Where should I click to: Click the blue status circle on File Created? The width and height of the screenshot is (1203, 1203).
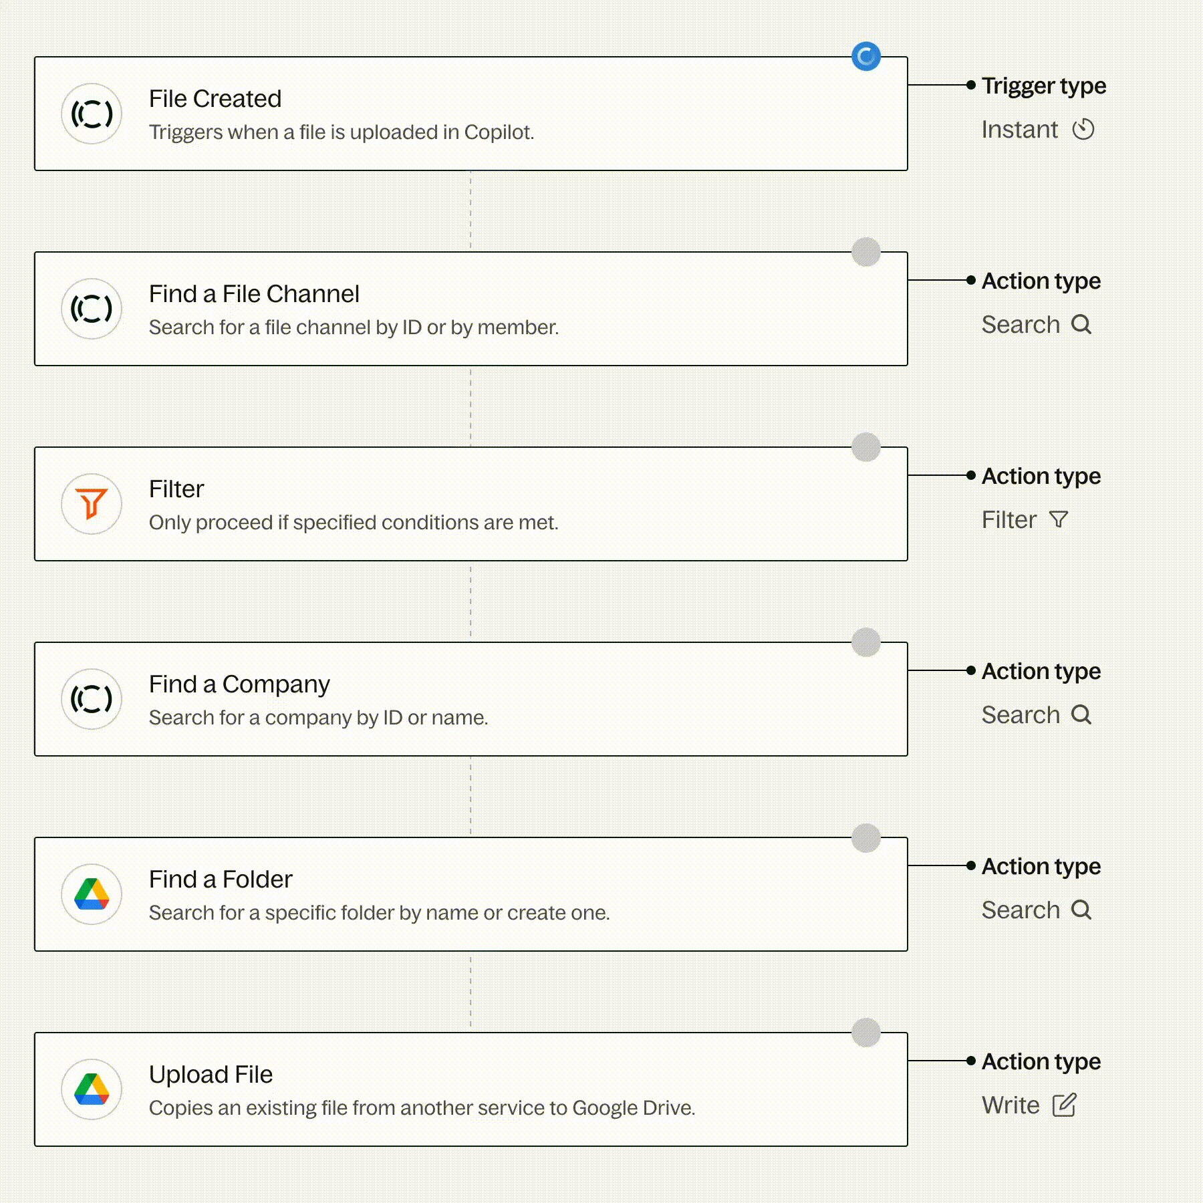coord(866,57)
